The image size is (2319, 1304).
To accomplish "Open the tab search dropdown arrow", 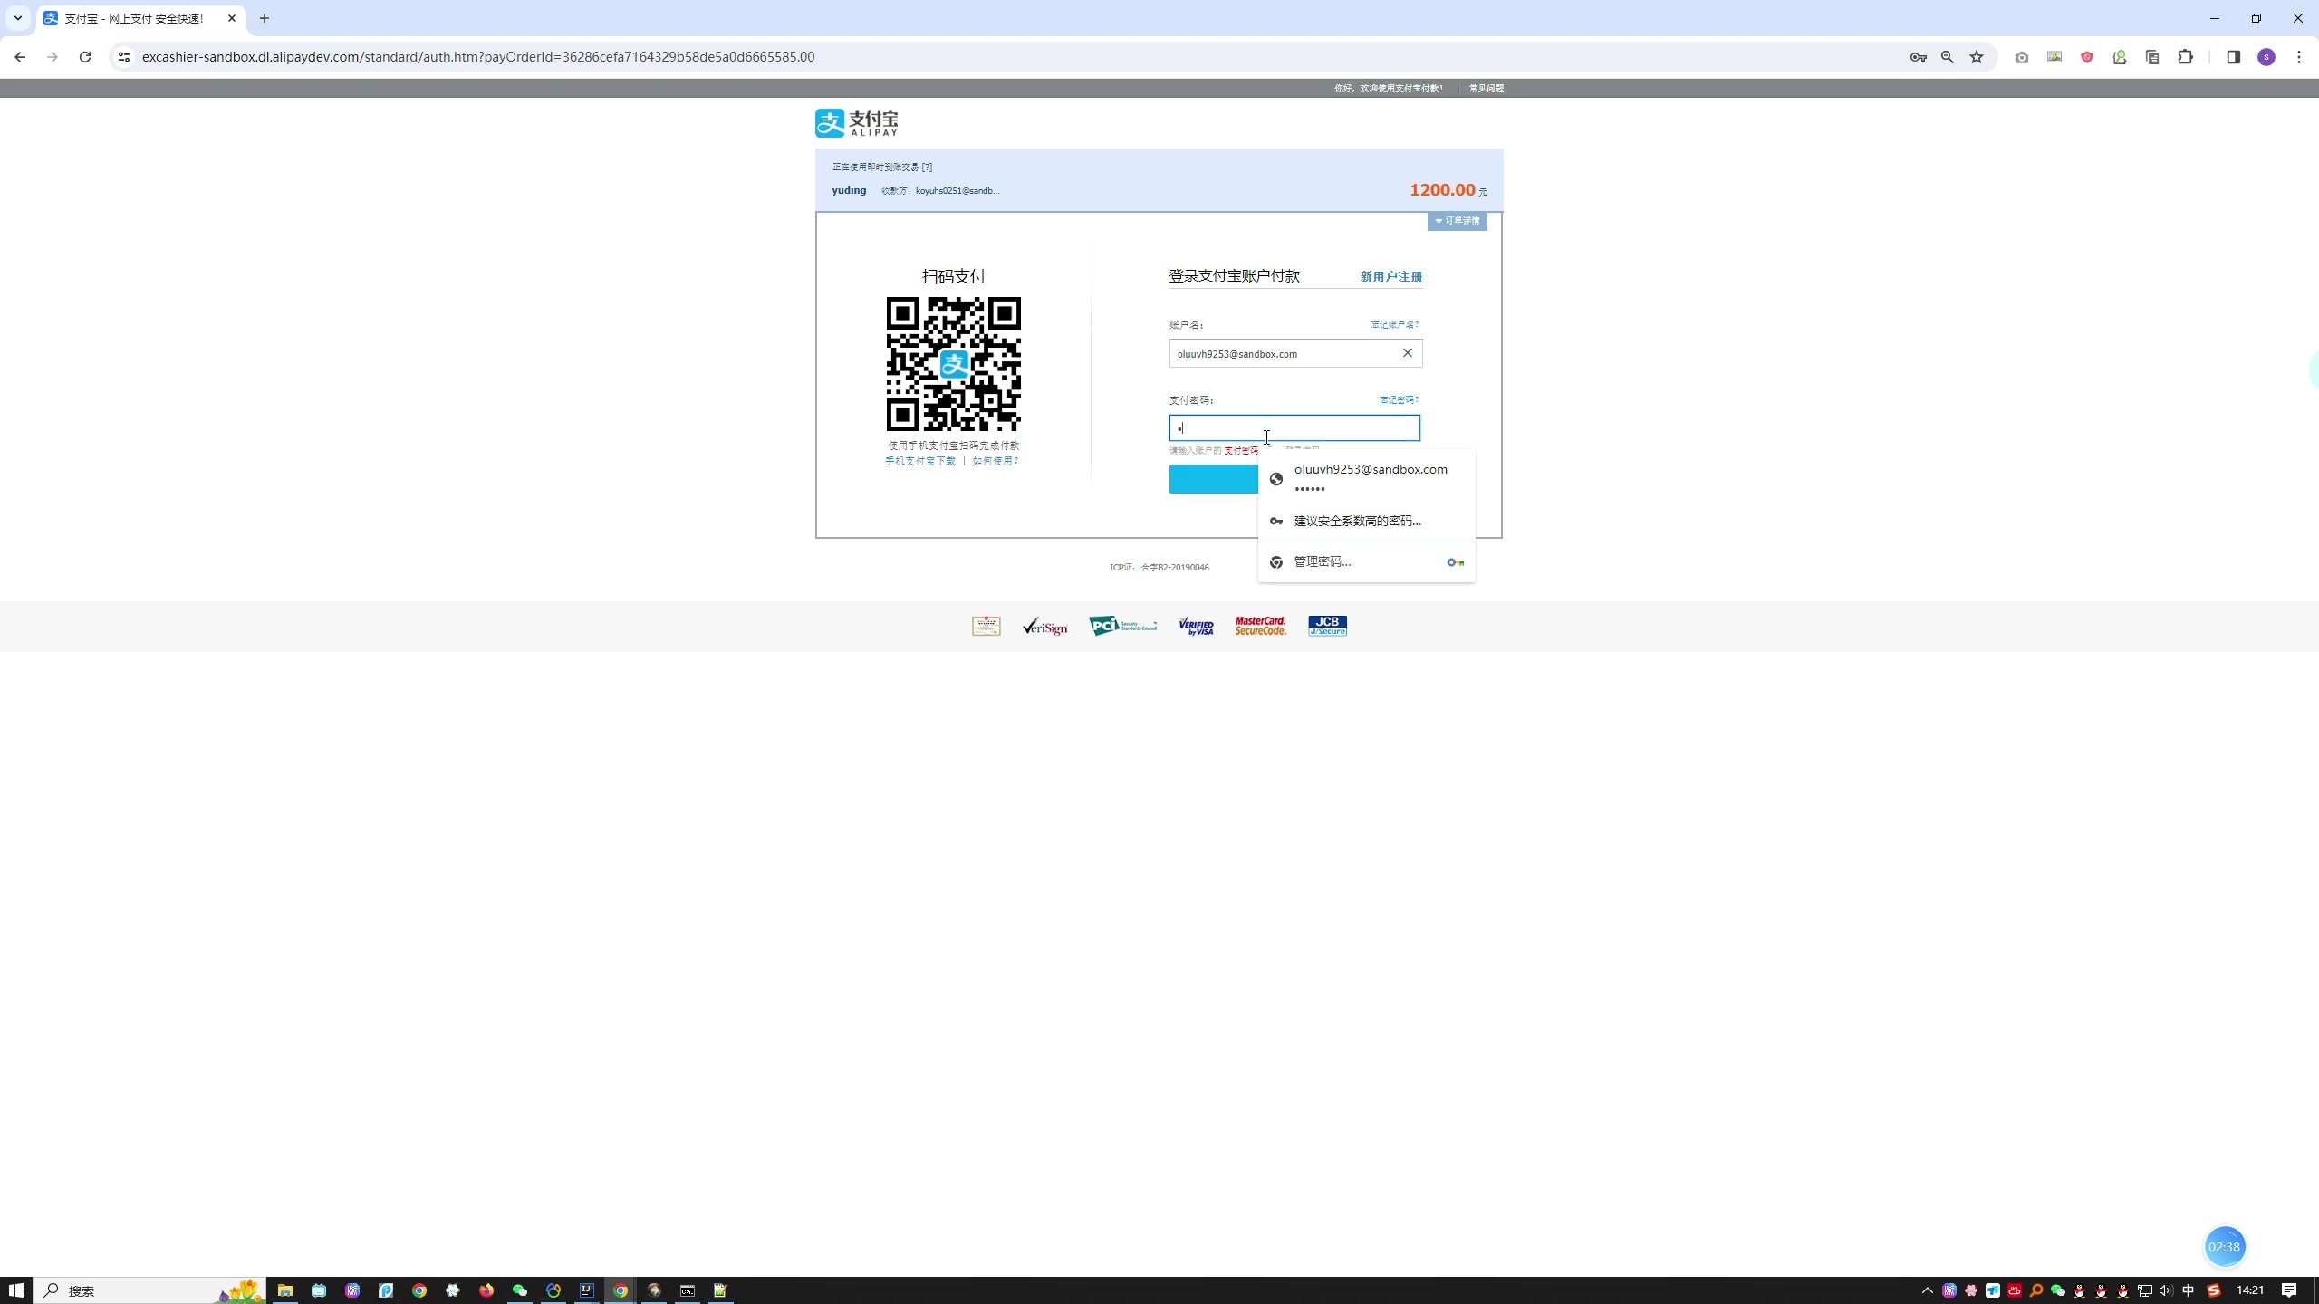I will tap(17, 18).
